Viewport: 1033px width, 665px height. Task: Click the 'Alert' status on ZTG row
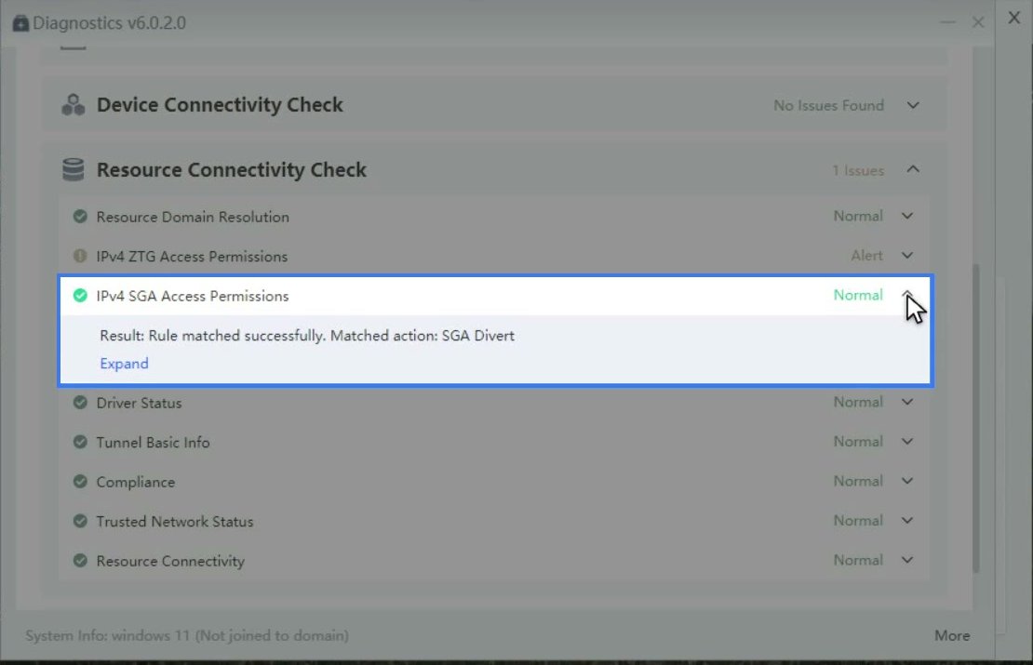866,256
